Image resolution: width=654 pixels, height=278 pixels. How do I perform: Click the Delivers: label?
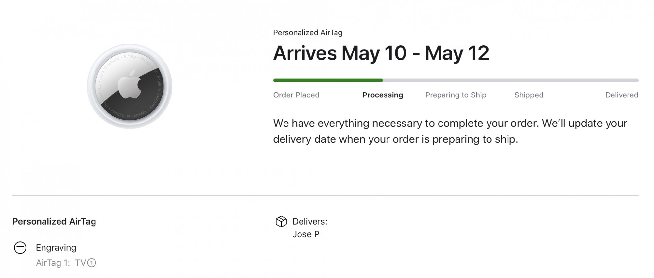pyautogui.click(x=309, y=222)
